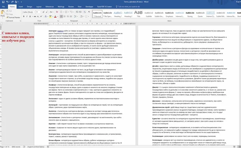Open word count from status bar
This screenshot has width=241, height=148.
click(x=16, y=147)
